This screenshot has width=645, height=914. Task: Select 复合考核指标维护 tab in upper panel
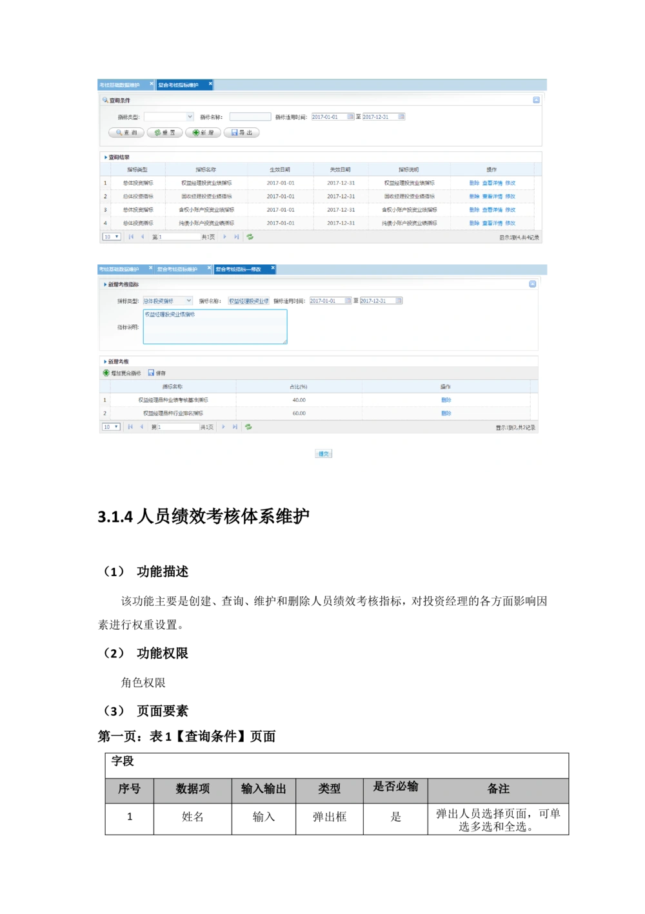point(178,85)
